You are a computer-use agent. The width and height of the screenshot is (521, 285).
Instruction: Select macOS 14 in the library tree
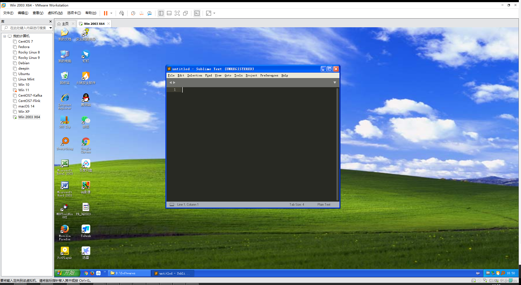(x=26, y=106)
